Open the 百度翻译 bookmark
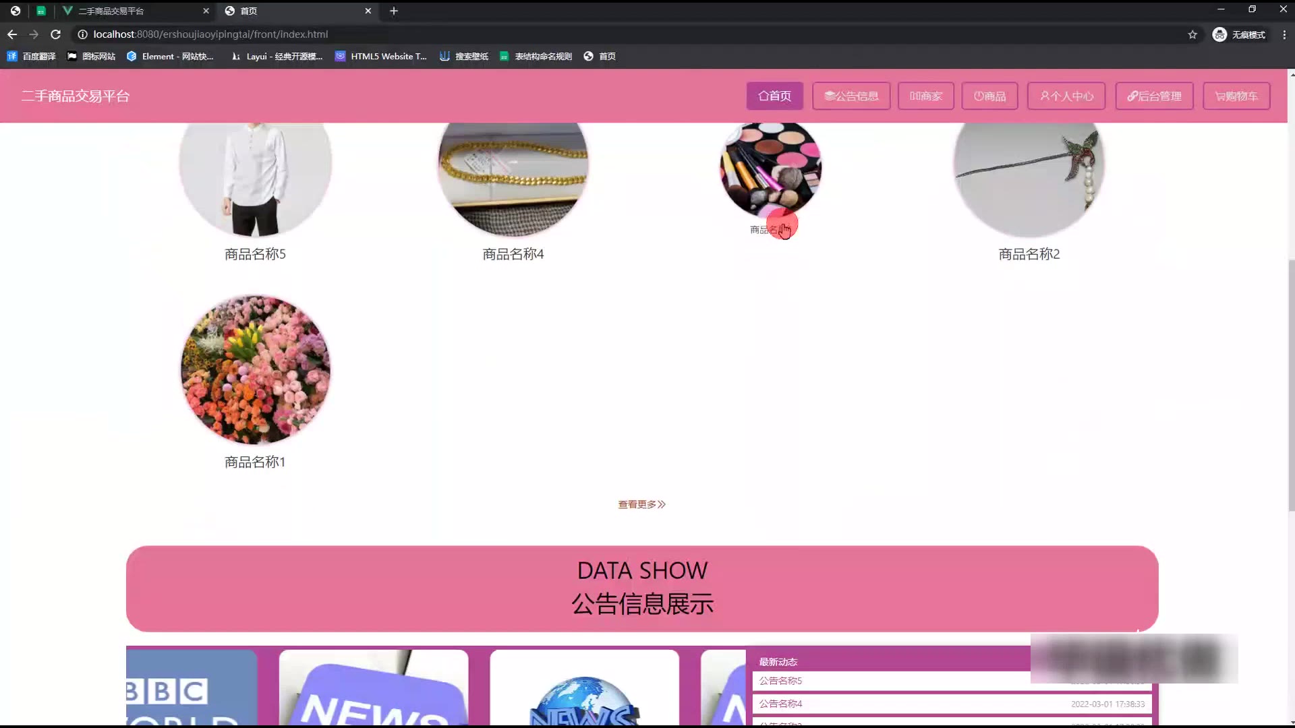This screenshot has width=1295, height=728. [x=31, y=57]
